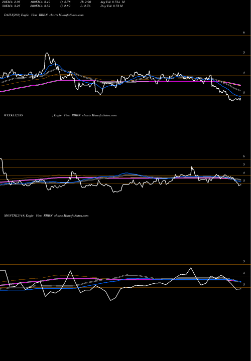Click the 20EMA: 2.95 value
The image size is (251, 361).
12,2
